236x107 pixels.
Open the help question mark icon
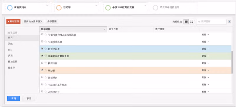[230, 22]
